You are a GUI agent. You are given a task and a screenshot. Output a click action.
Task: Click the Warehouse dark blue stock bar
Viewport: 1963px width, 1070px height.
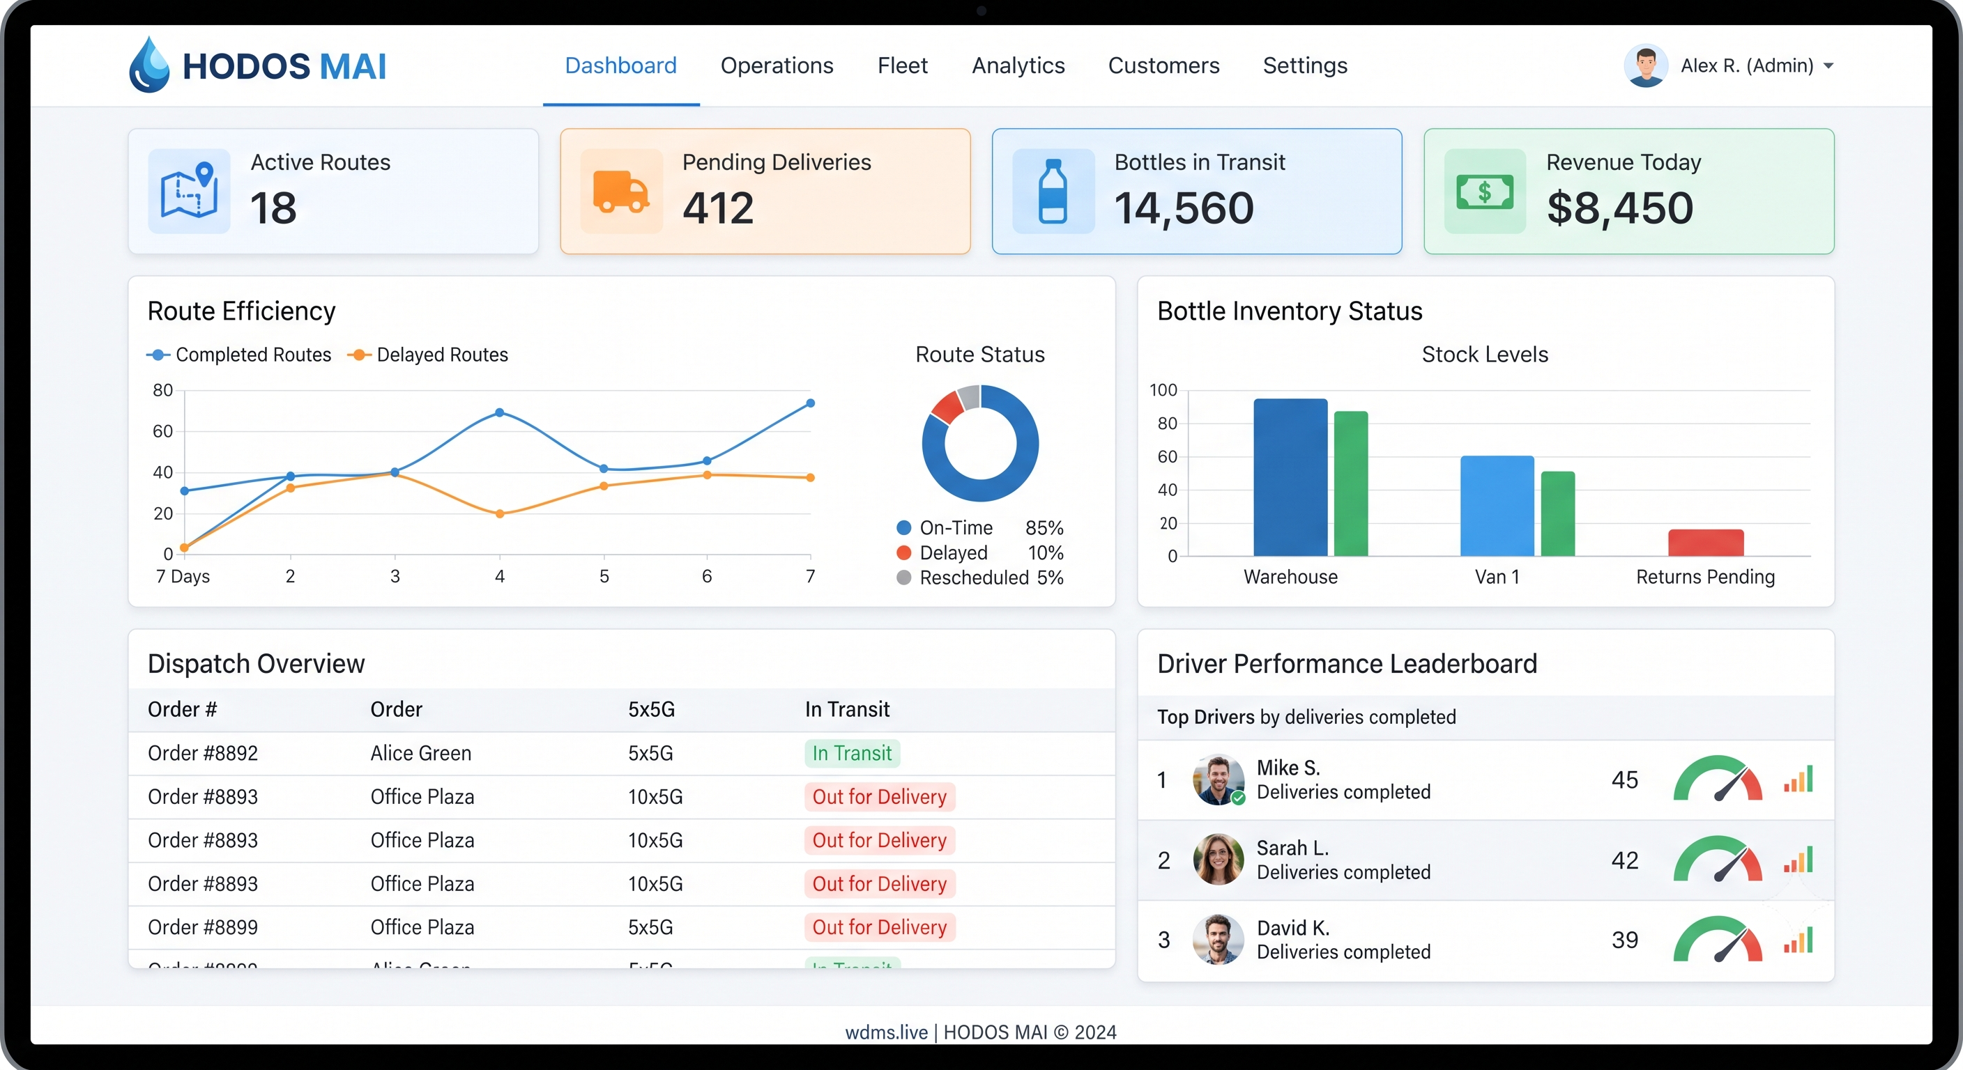pos(1290,477)
